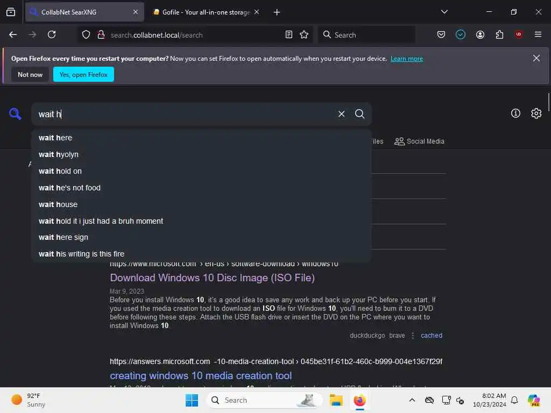
Task: Show hidden system tray icons
Action: [412, 400]
